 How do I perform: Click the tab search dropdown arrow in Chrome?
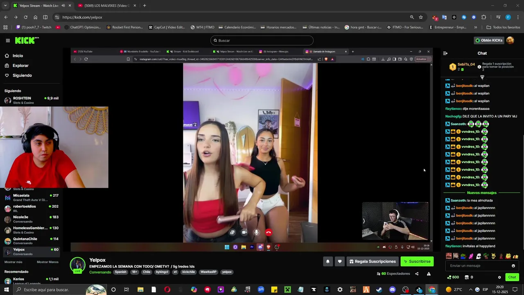point(5,6)
